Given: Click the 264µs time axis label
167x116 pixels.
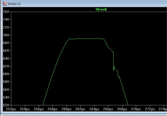Looking at the screenshot, I should tap(94, 109).
